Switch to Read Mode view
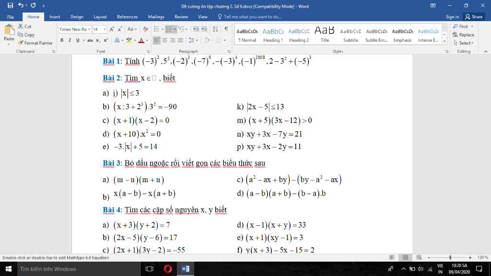 pos(392,257)
